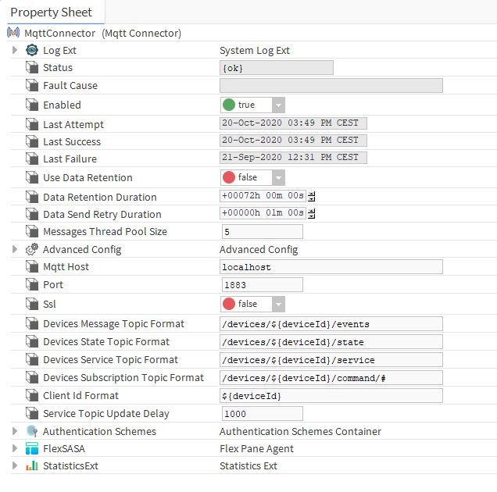Expand the Authentication Schemes container
This screenshot has height=492, width=497.
(x=15, y=431)
